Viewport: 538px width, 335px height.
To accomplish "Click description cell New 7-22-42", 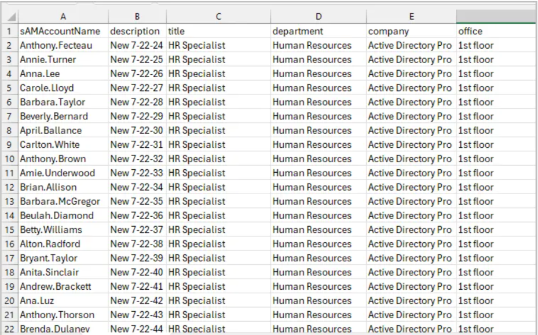I will [x=137, y=301].
